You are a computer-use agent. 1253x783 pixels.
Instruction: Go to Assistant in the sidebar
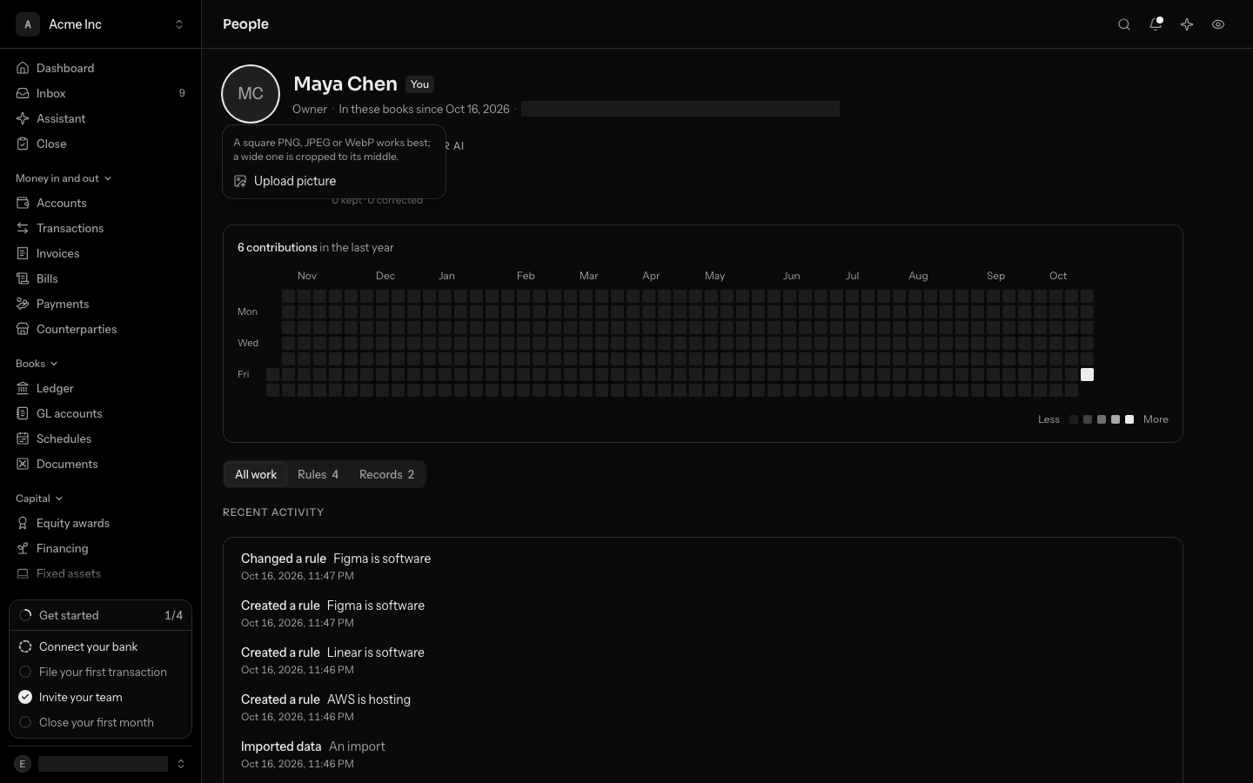[x=100, y=118]
